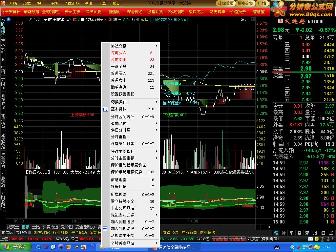Switch to the 成交量 indicator tab
This screenshot has height=252, width=336.
click(13, 227)
